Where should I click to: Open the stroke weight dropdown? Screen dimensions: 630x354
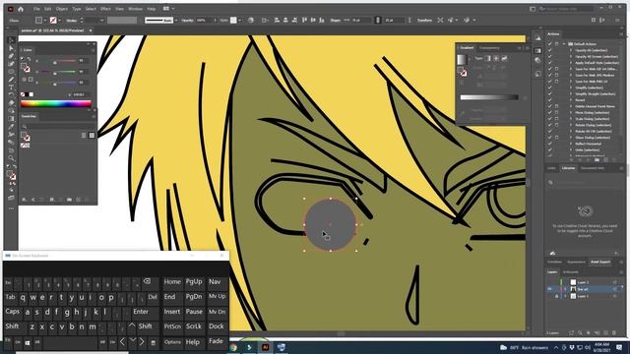click(x=101, y=20)
